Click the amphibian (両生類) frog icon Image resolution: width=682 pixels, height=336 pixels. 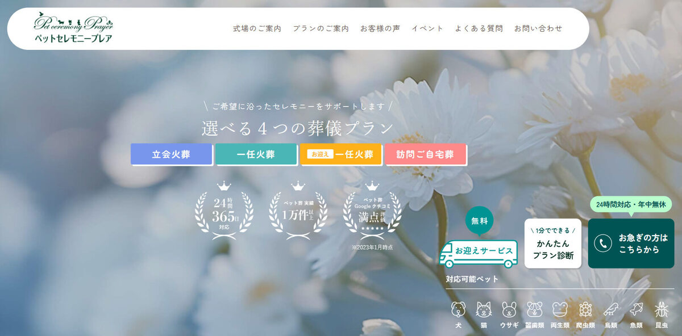click(x=560, y=310)
